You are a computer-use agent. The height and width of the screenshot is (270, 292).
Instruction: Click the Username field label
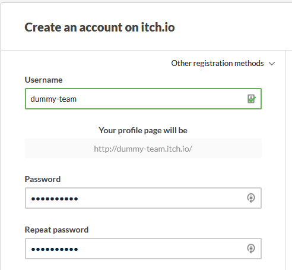pos(43,80)
